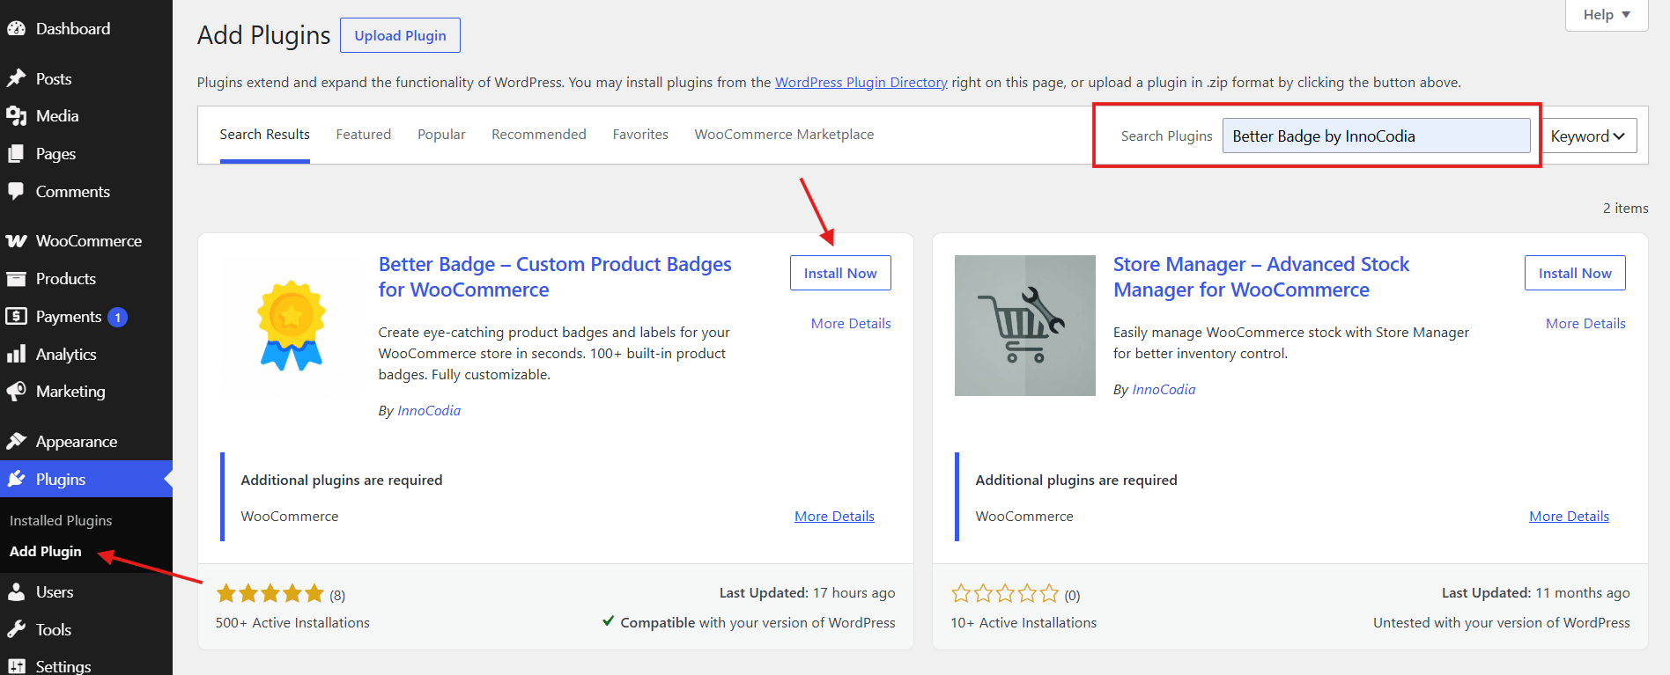Switch to the Featured tab

363,135
